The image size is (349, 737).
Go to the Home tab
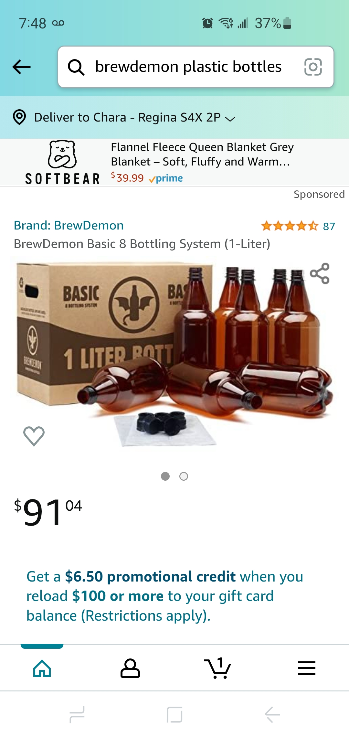(x=42, y=668)
